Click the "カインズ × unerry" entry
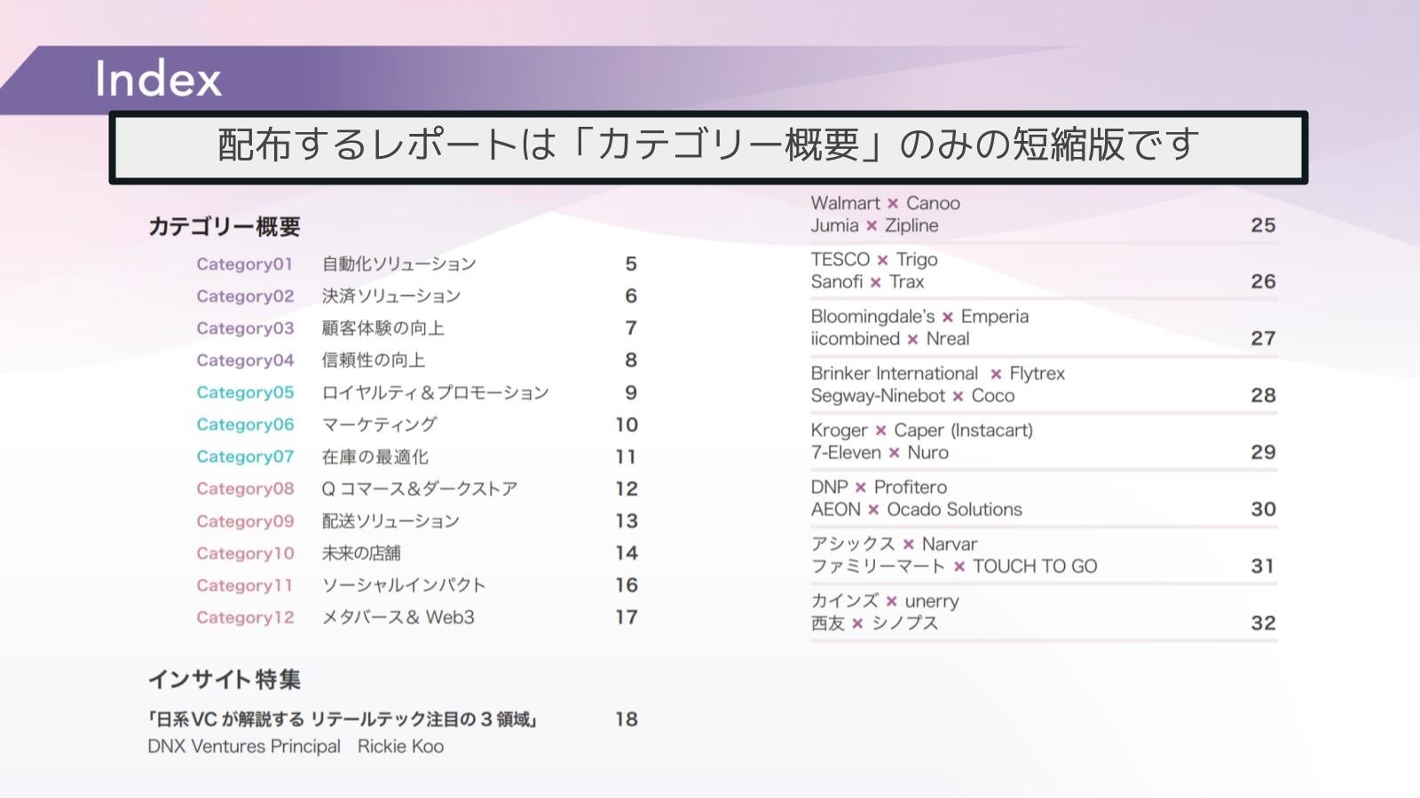Viewport: 1420px width, 798px height. click(885, 601)
